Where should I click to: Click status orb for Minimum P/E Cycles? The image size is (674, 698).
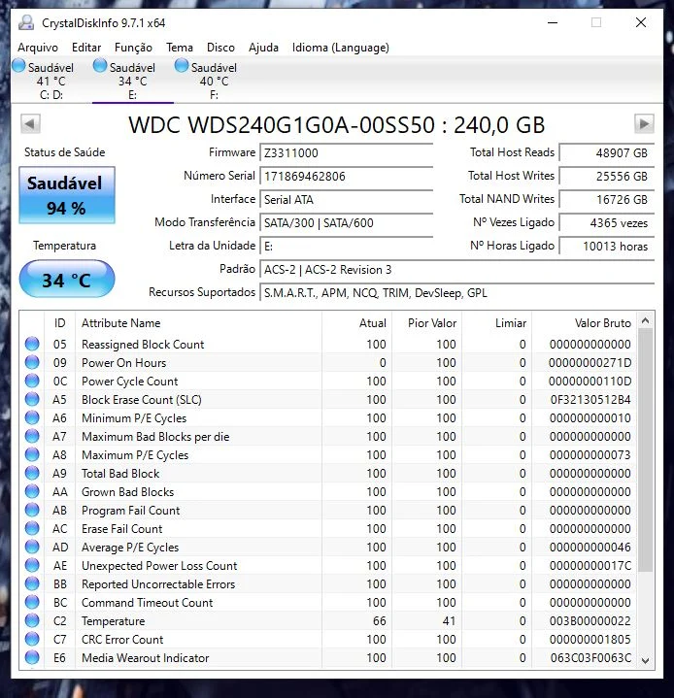32,418
